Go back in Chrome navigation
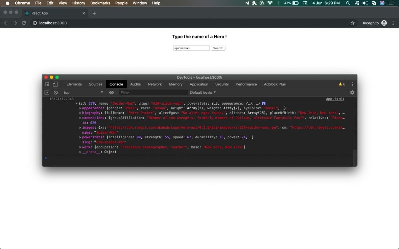Viewport: 399px width, 249px height. click(6, 23)
